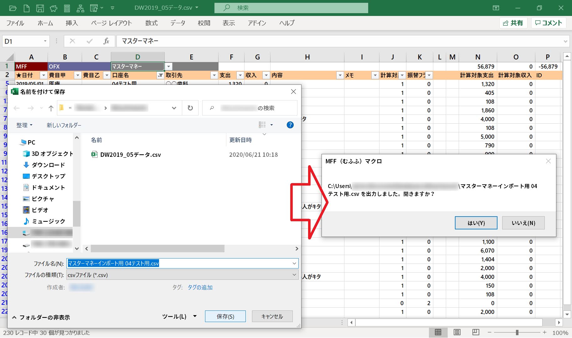Expand ファイルの種類 combo box
The width and height of the screenshot is (572, 338).
click(x=294, y=275)
